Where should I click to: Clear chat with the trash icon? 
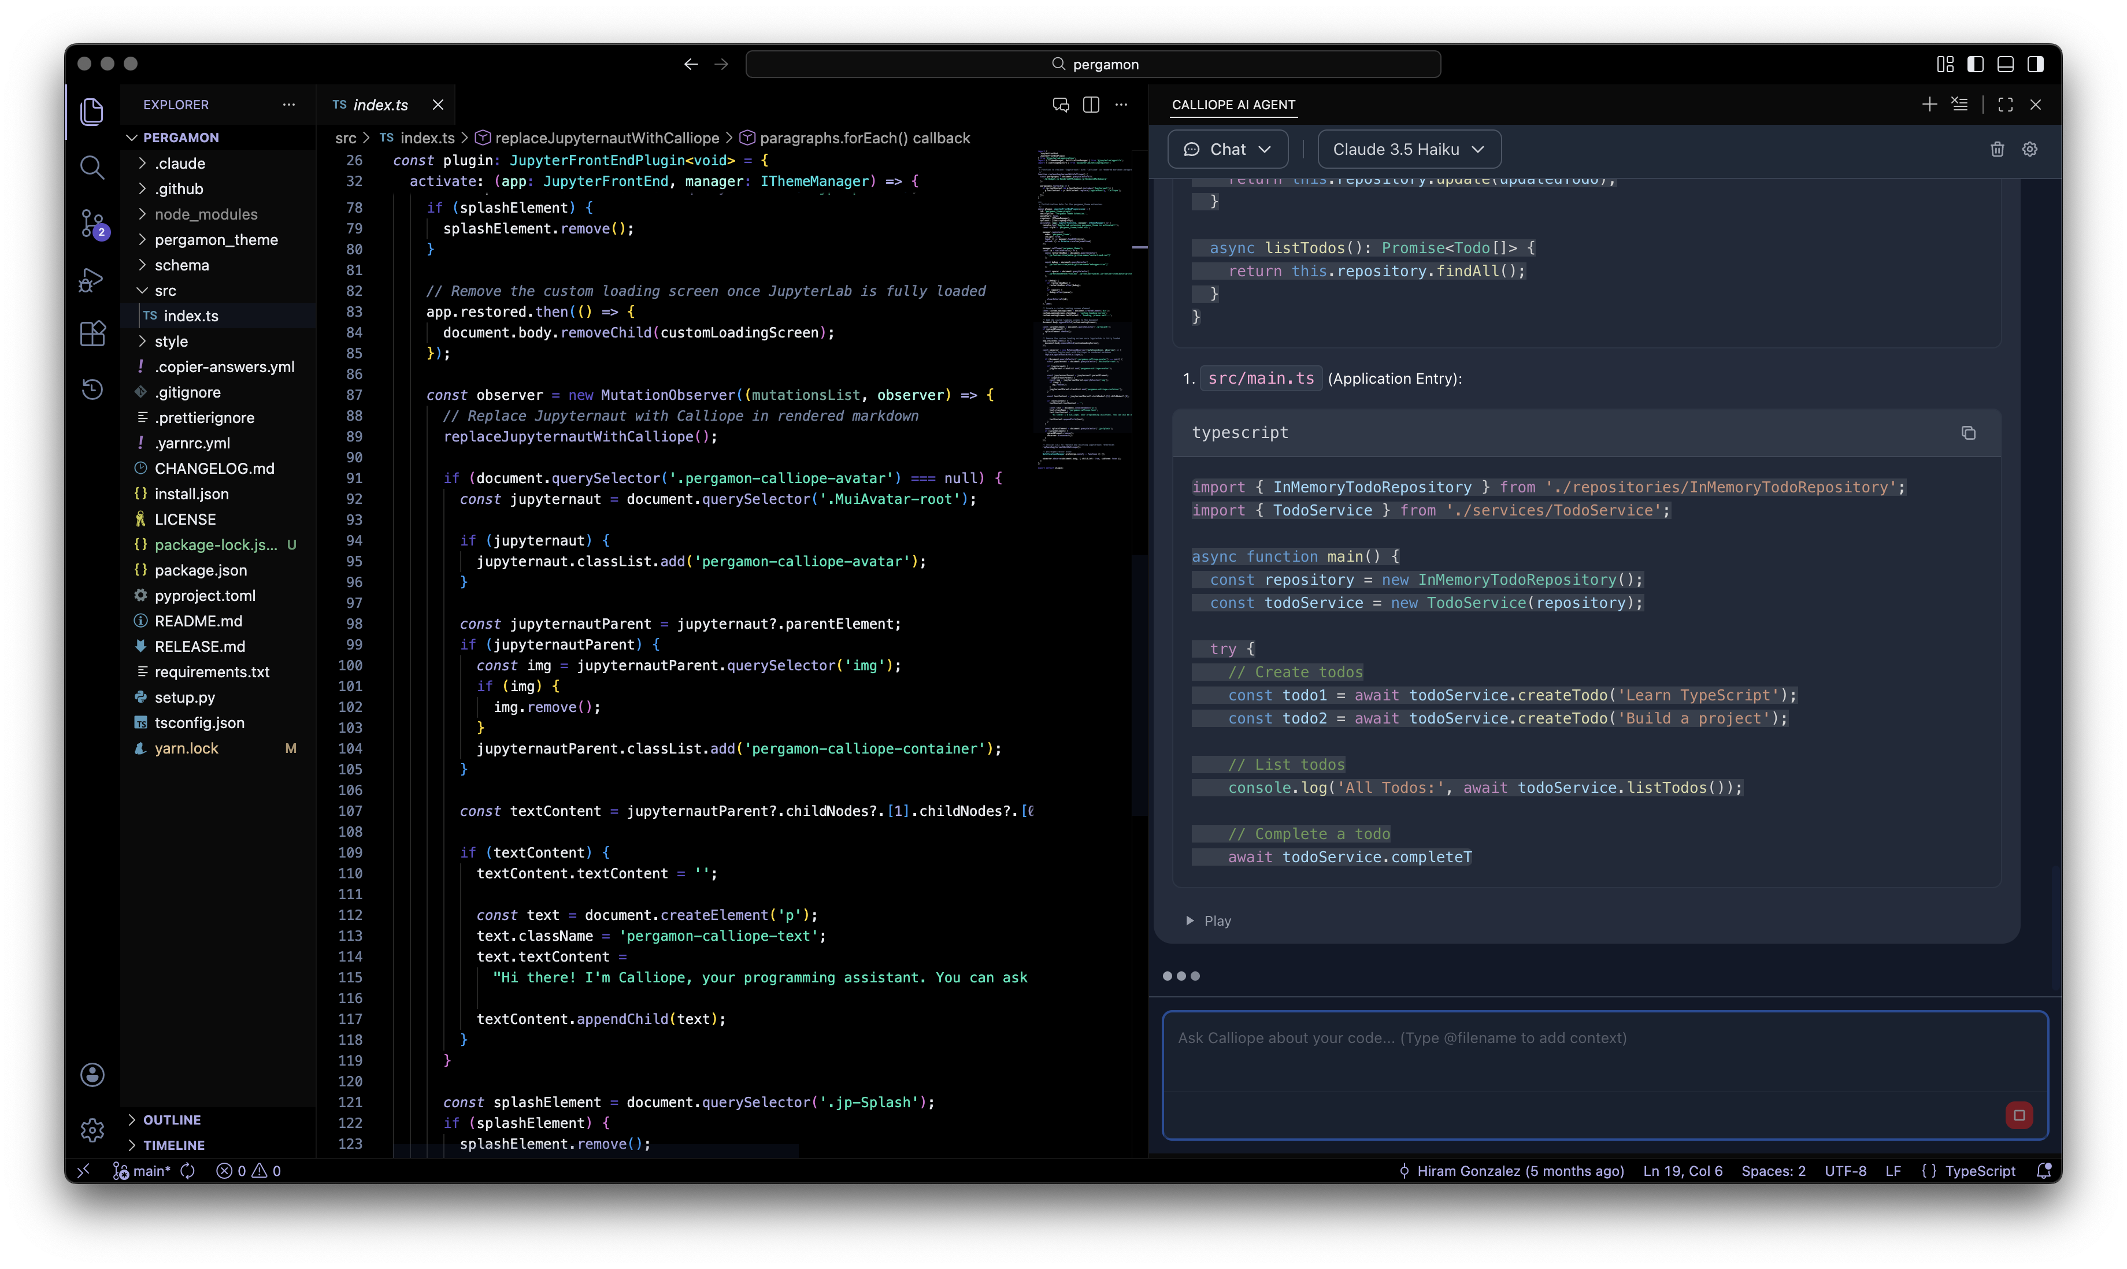click(x=1997, y=150)
